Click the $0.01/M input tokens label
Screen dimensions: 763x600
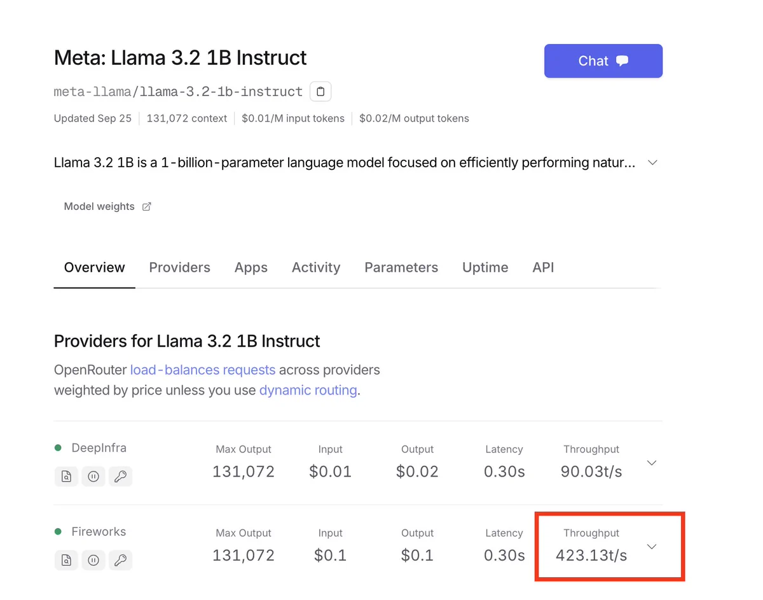[293, 118]
